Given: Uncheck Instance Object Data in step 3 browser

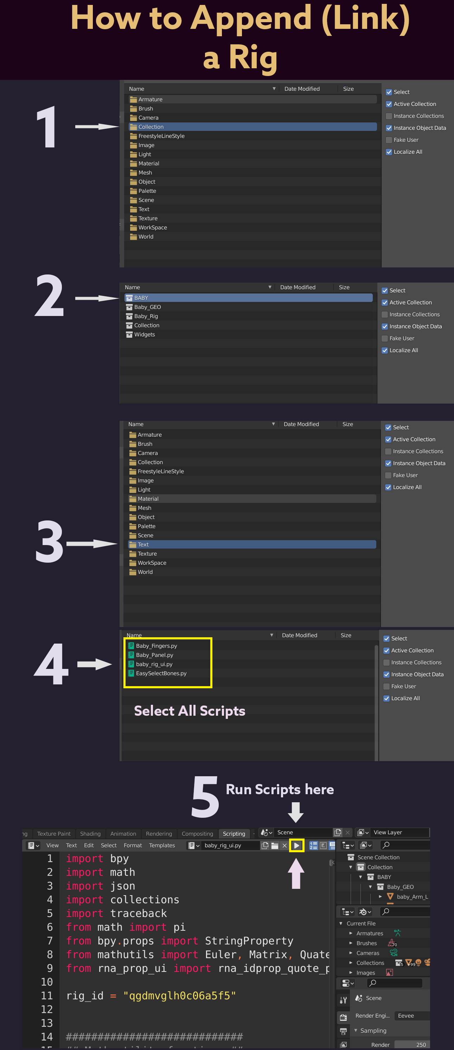Looking at the screenshot, I should point(388,463).
